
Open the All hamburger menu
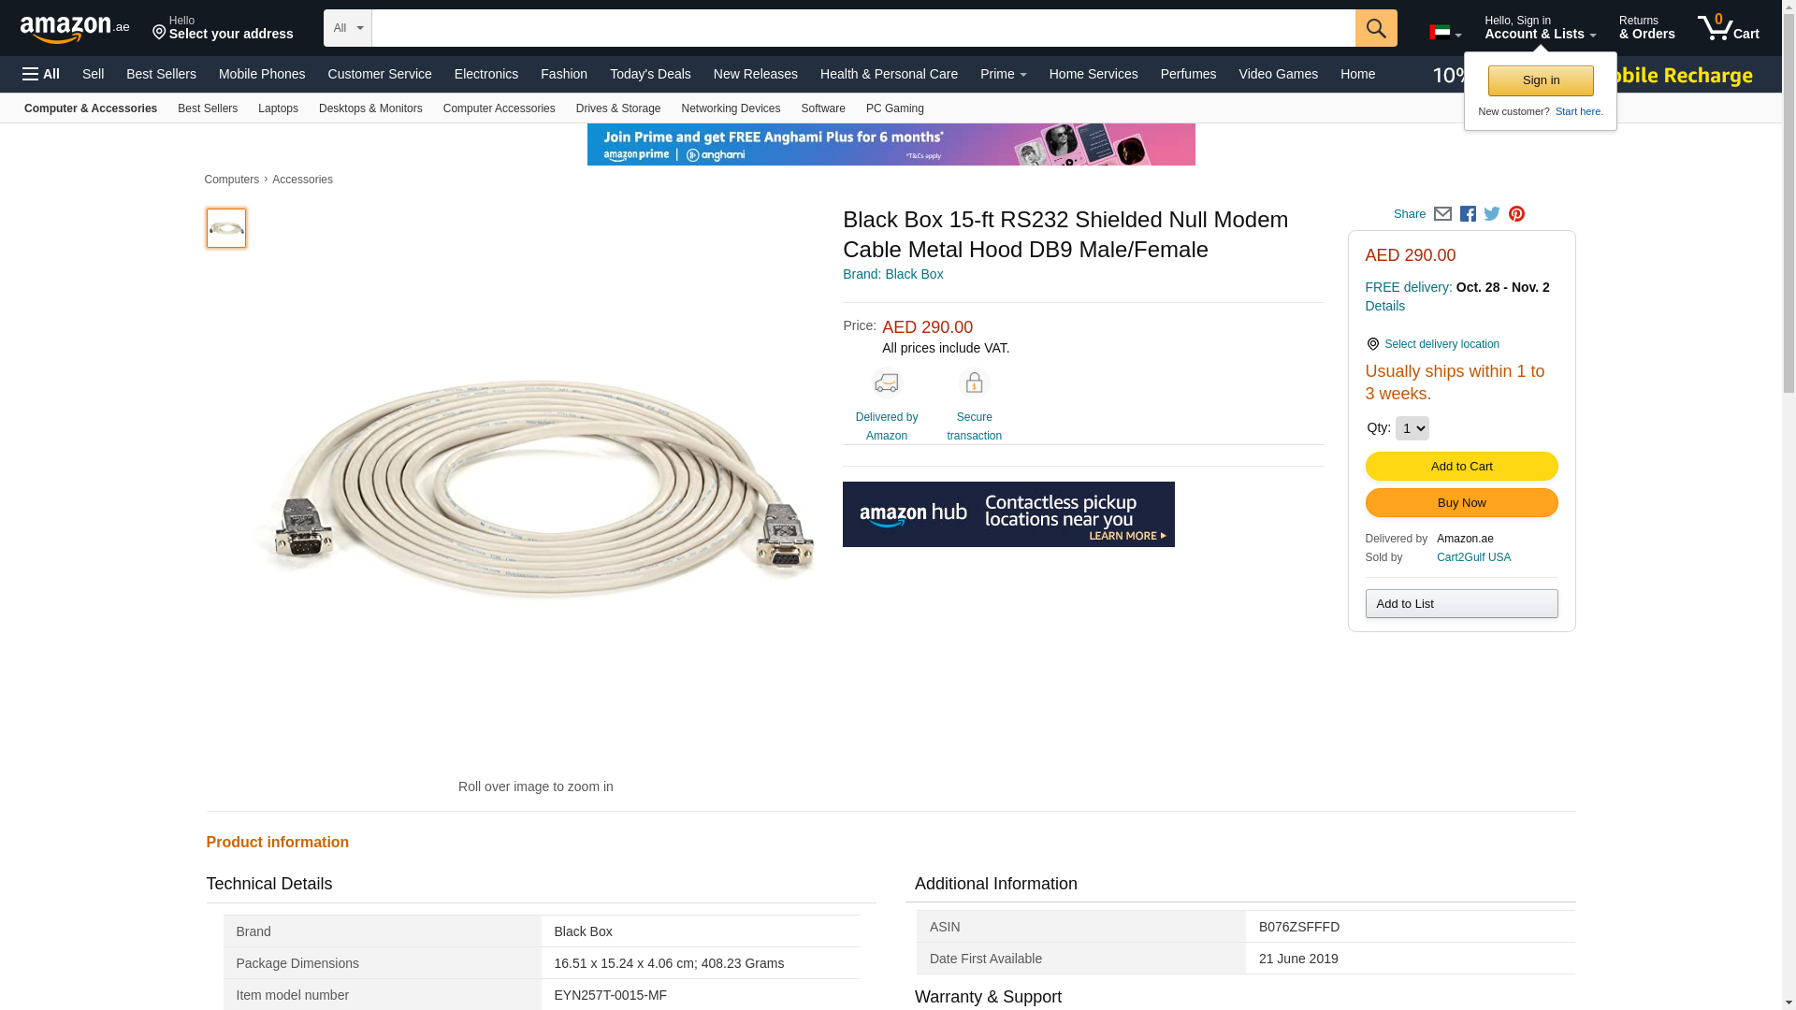[41, 74]
